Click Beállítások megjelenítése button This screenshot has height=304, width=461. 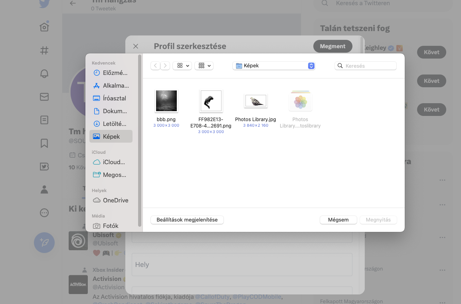coord(187,220)
